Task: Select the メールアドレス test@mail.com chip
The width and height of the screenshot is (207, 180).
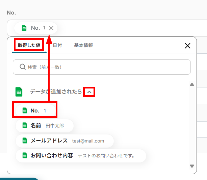Action: click(x=64, y=141)
